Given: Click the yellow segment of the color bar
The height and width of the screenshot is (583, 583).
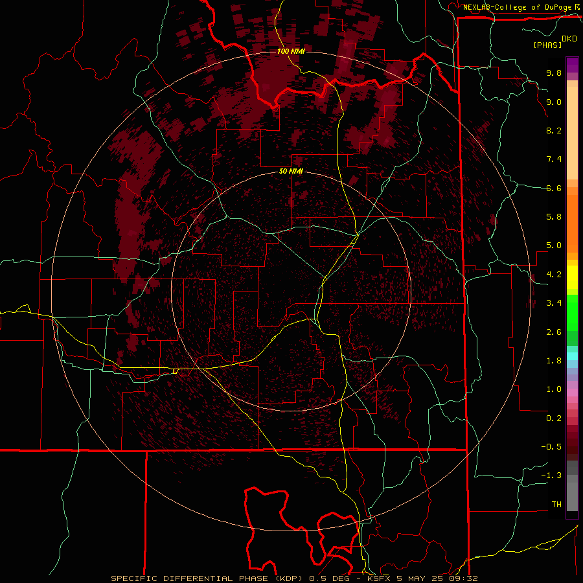Looking at the screenshot, I should pos(572,277).
